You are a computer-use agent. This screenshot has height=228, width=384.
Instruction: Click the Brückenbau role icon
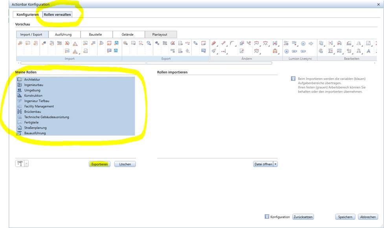click(20, 112)
